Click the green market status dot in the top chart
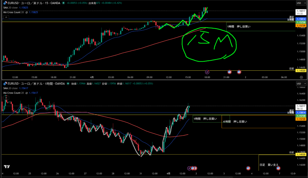 coord(64,3)
